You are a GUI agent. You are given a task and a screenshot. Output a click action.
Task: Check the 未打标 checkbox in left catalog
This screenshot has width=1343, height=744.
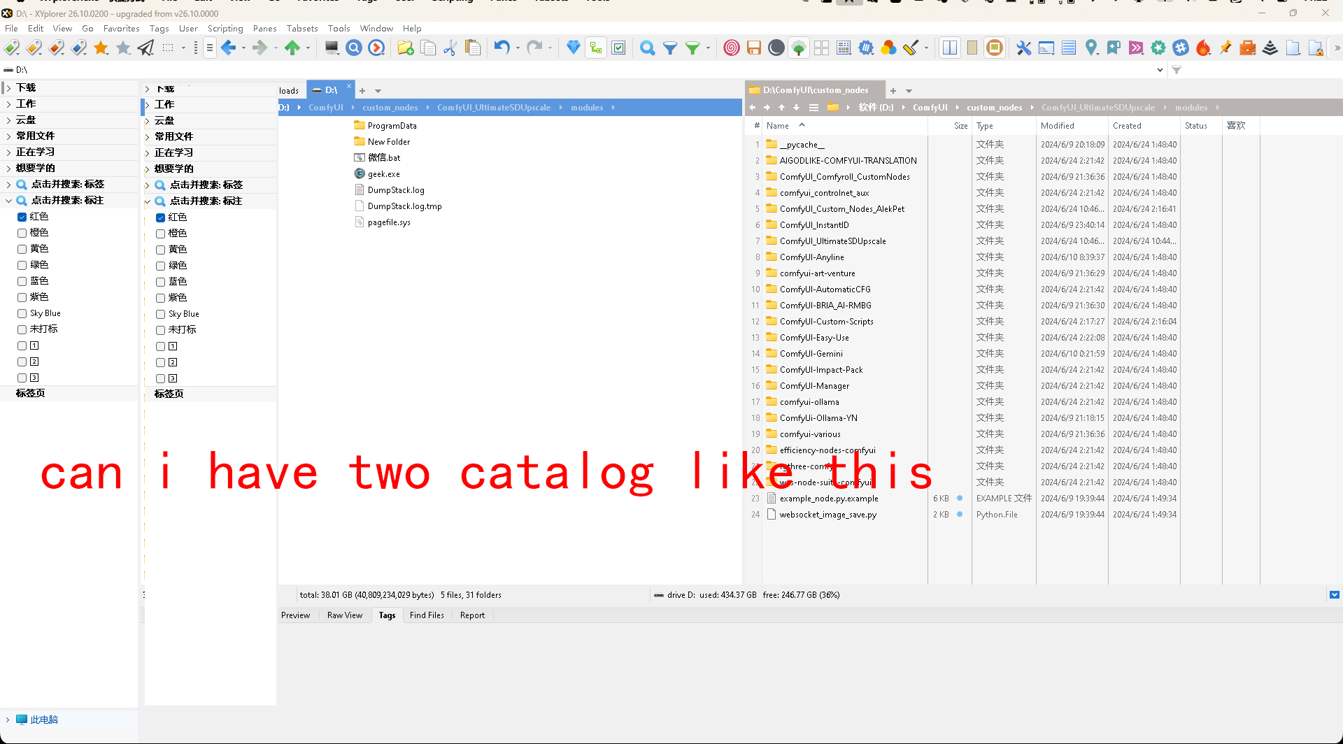pos(22,329)
